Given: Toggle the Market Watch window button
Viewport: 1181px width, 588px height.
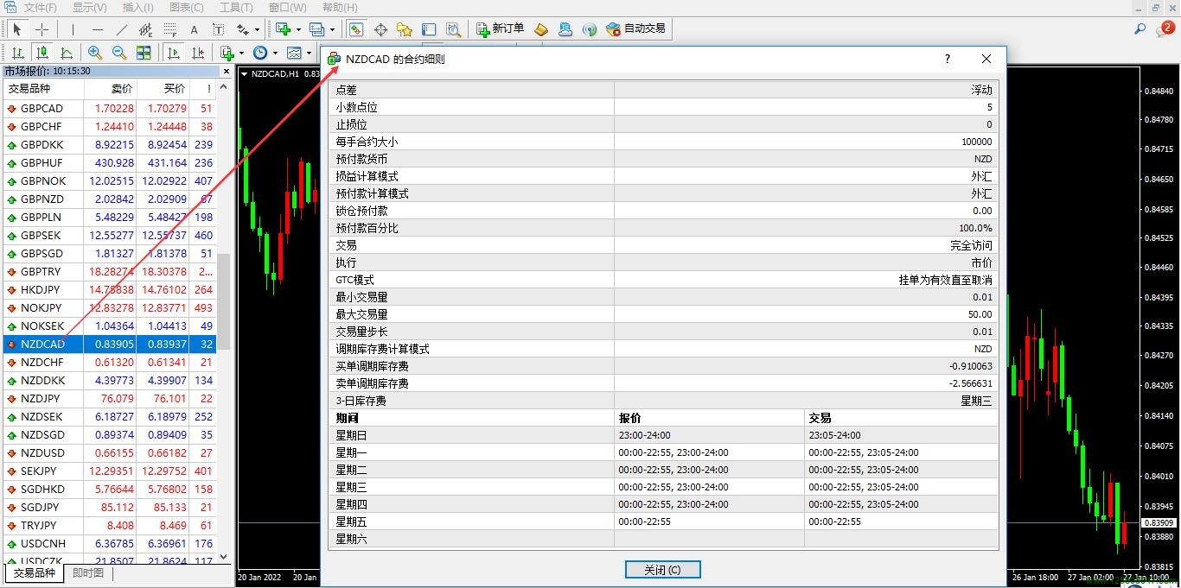Looking at the screenshot, I should [355, 29].
